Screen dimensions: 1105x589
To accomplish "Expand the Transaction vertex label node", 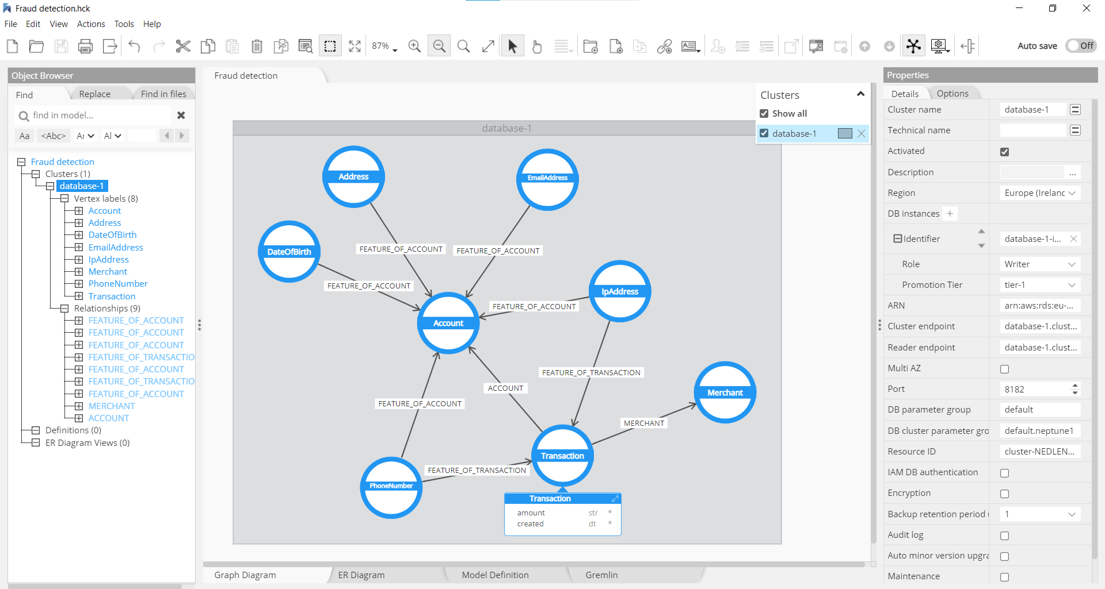I will (79, 297).
